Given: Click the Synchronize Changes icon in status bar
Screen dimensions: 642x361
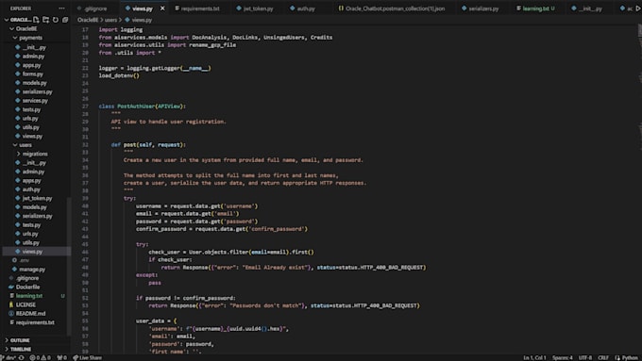Looking at the screenshot, I should (x=22, y=358).
